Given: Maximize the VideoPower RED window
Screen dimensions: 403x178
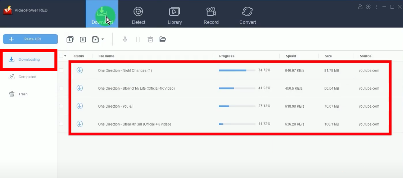Looking at the screenshot, I should click(392, 7).
